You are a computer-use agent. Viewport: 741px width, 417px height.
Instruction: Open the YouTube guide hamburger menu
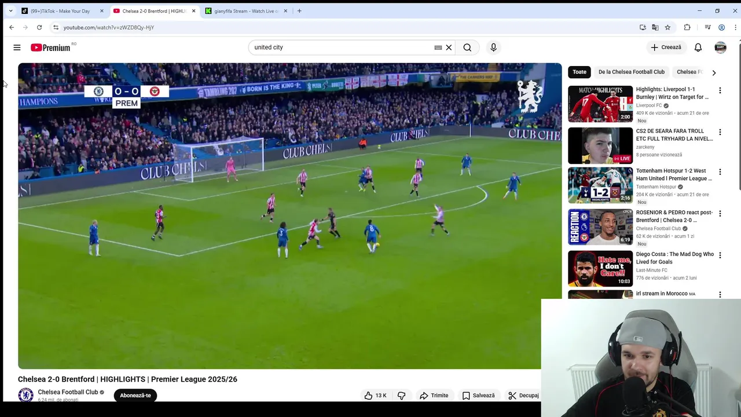click(x=17, y=47)
